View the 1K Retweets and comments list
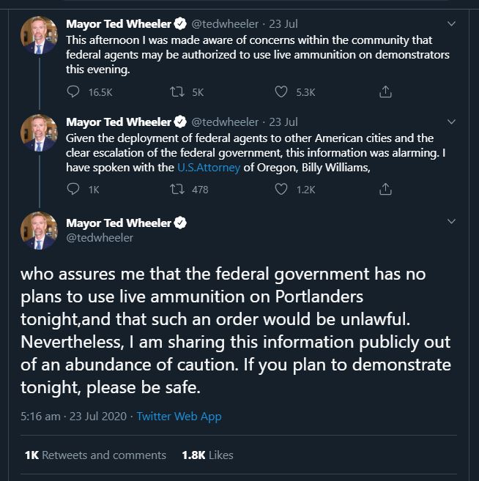 (95, 455)
